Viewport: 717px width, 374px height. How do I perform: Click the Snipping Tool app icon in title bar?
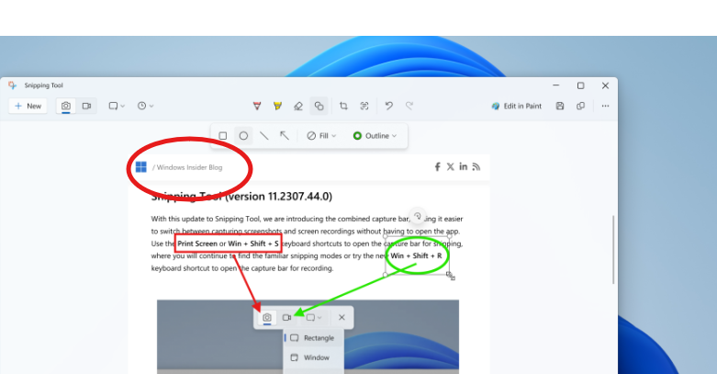point(12,85)
